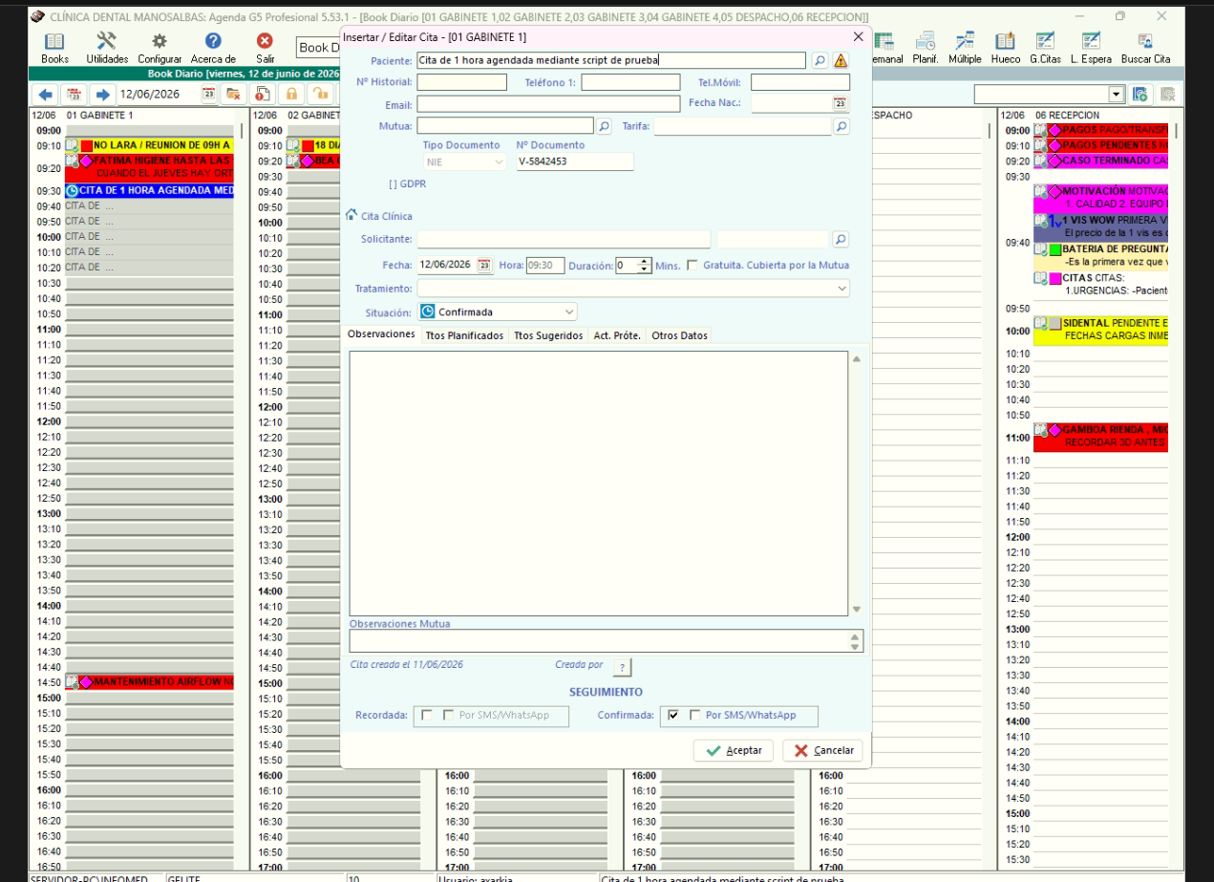
Task: Search patient with magnifier next to Paciente
Action: pyautogui.click(x=820, y=60)
